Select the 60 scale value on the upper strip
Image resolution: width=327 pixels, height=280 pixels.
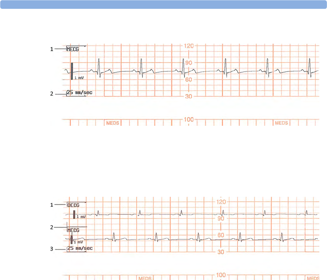[188, 79]
